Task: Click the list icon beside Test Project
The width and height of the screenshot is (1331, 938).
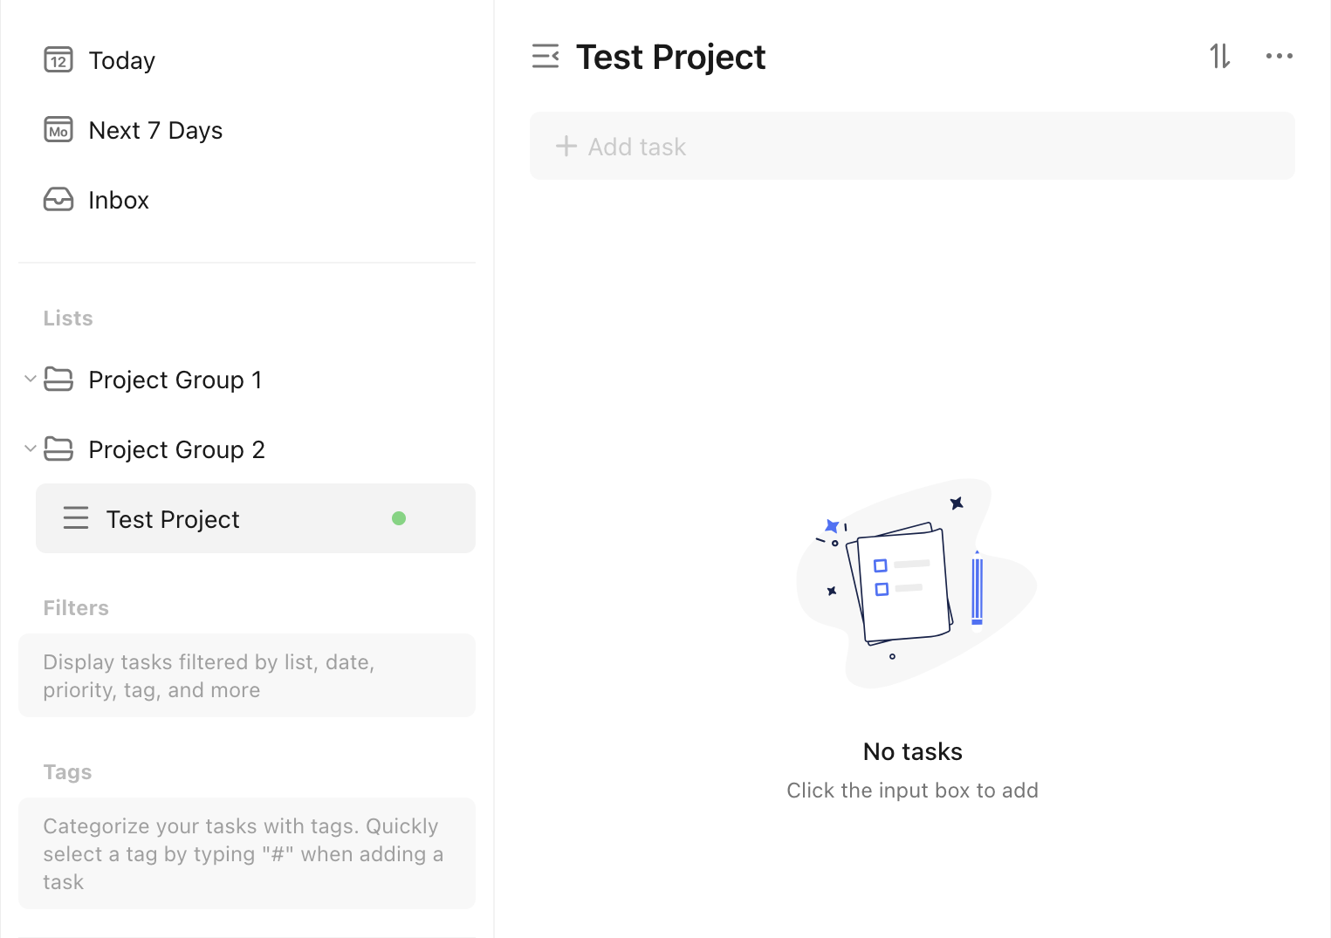Action: (x=76, y=518)
